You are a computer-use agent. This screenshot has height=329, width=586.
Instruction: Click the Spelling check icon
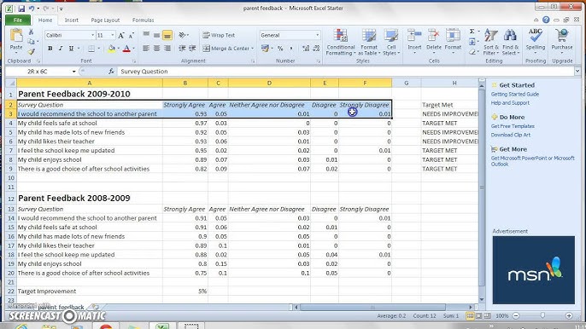click(x=535, y=36)
